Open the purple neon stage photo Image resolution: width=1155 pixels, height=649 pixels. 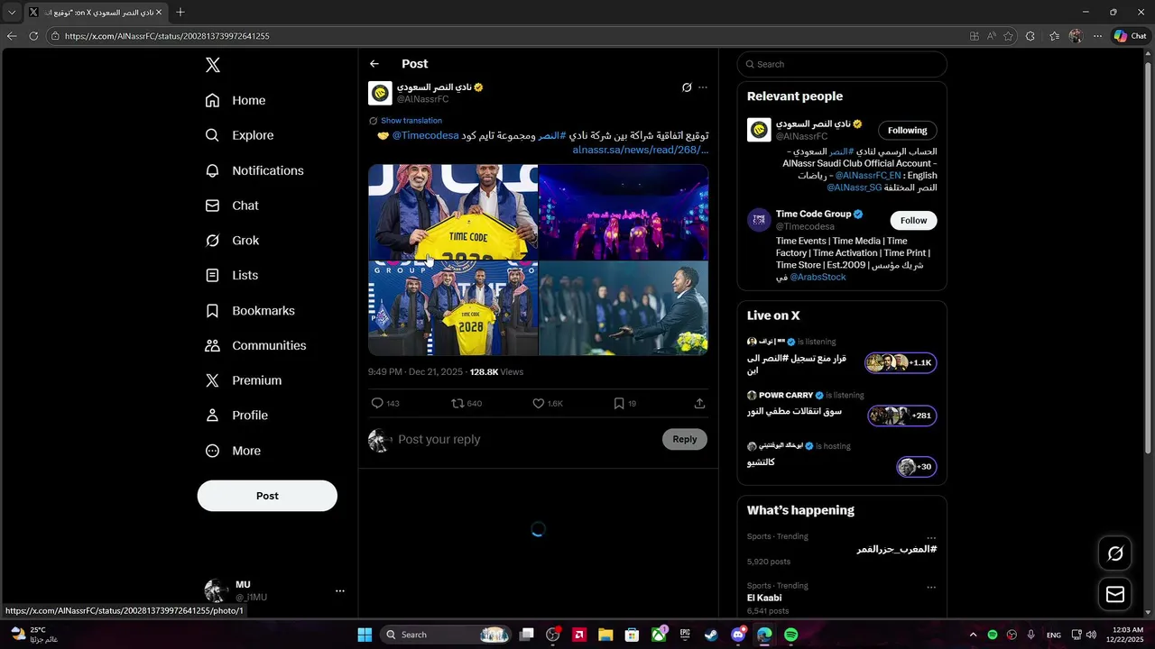click(624, 212)
